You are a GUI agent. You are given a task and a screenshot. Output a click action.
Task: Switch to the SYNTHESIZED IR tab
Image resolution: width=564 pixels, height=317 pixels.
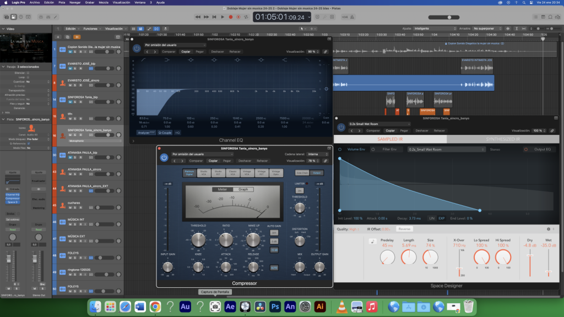503,139
